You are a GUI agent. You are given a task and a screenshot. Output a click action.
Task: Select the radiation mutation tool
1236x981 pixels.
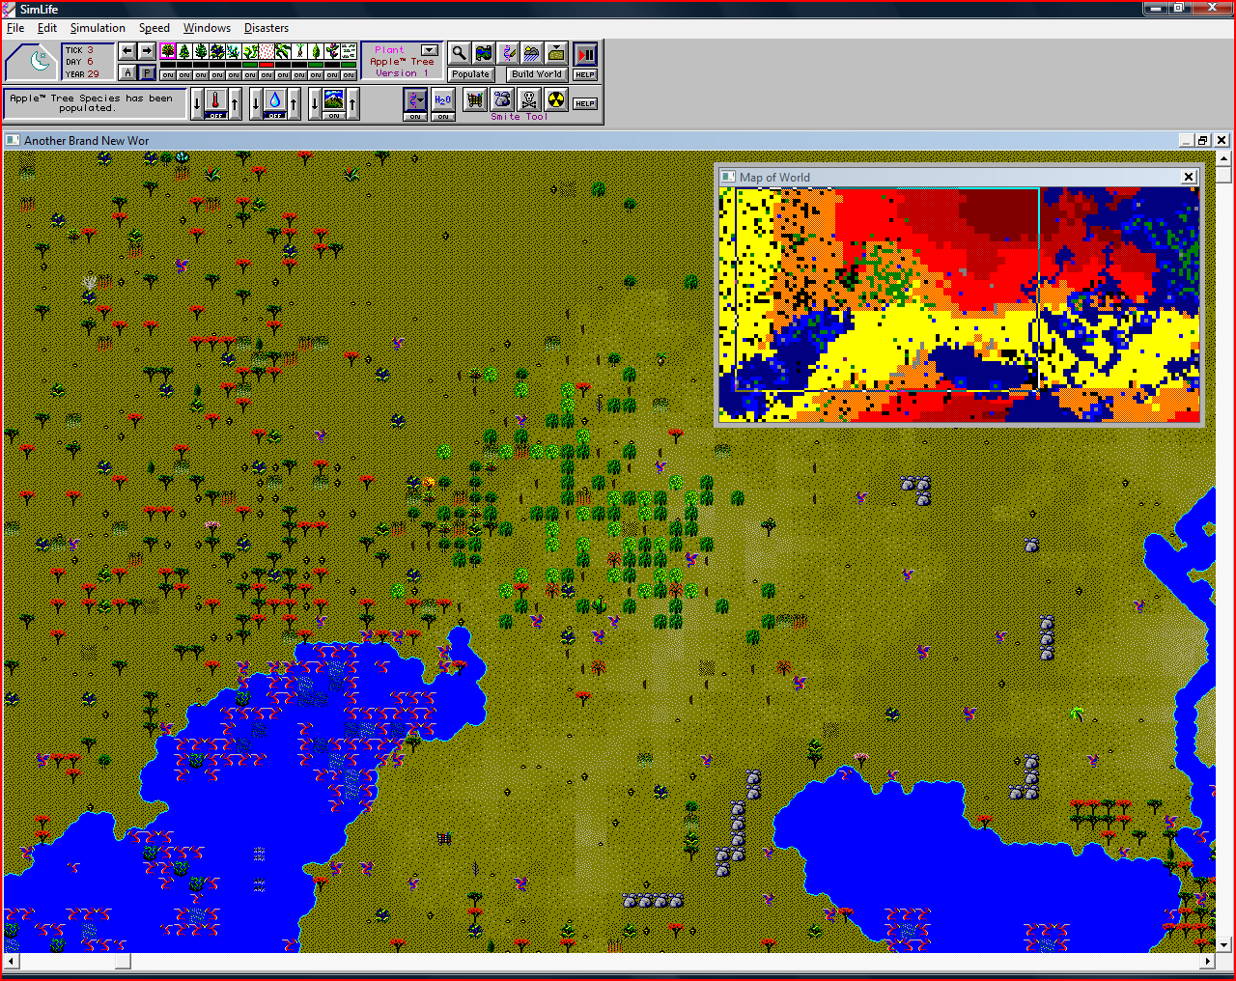click(x=556, y=99)
